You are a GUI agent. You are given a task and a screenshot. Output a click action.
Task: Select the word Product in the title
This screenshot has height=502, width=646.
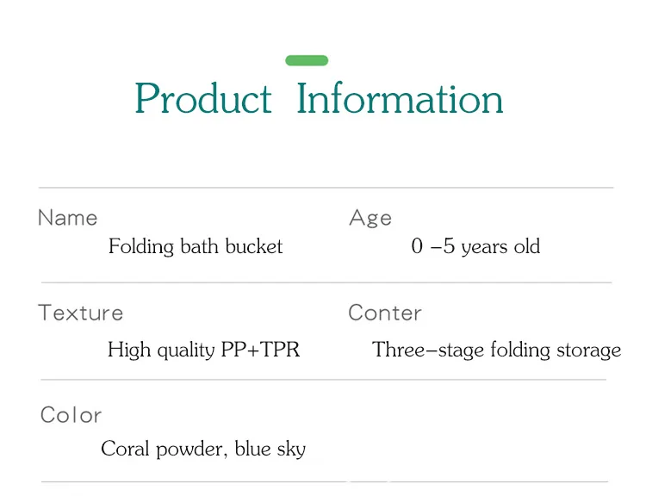(x=203, y=98)
